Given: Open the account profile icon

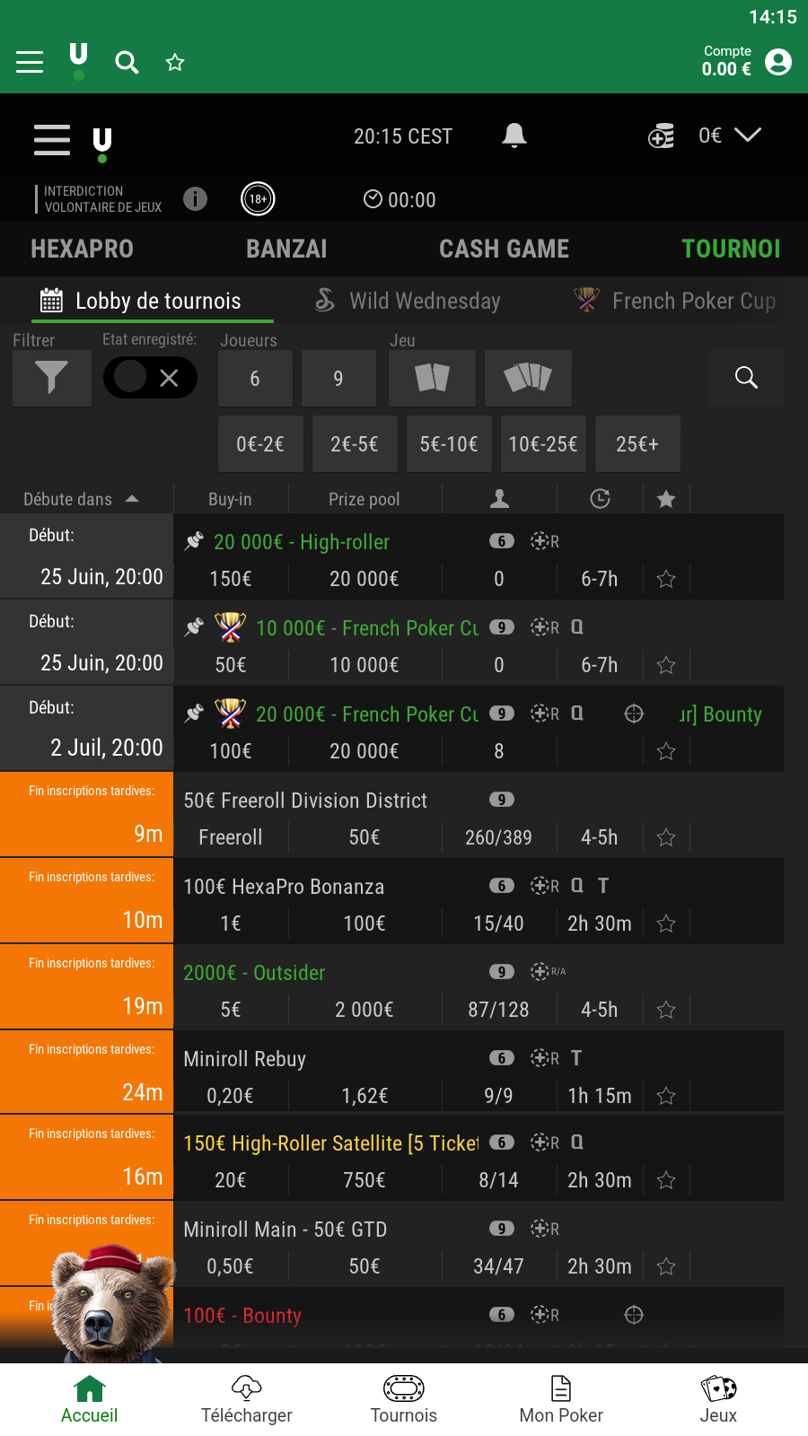Looking at the screenshot, I should [x=778, y=62].
